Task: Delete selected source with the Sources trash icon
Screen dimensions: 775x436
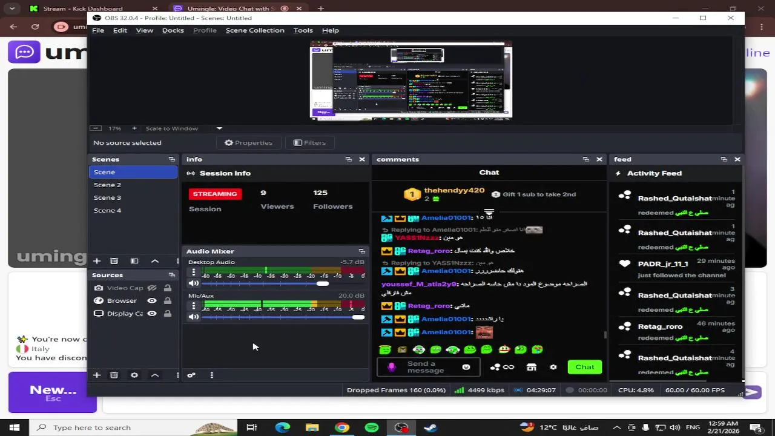Action: tap(114, 375)
